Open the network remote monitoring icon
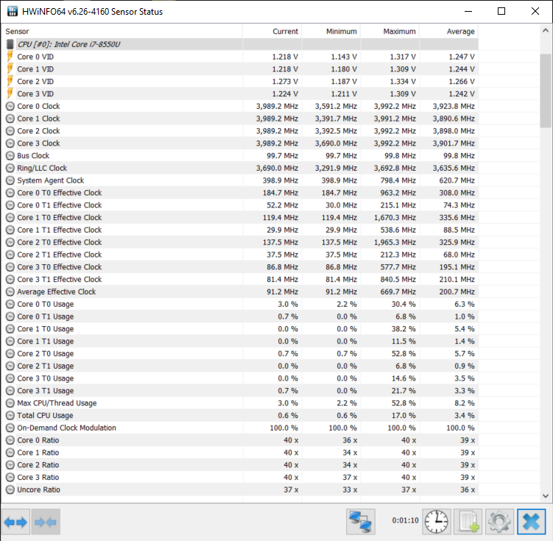The width and height of the screenshot is (553, 541). (360, 522)
